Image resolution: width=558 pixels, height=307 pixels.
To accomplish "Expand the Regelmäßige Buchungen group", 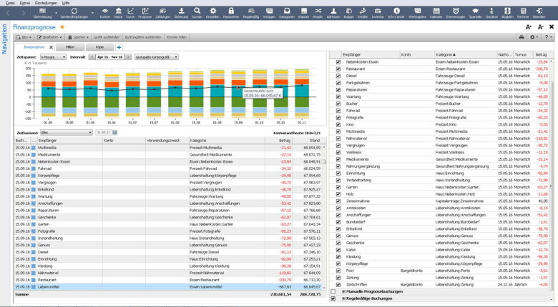I will [343, 298].
